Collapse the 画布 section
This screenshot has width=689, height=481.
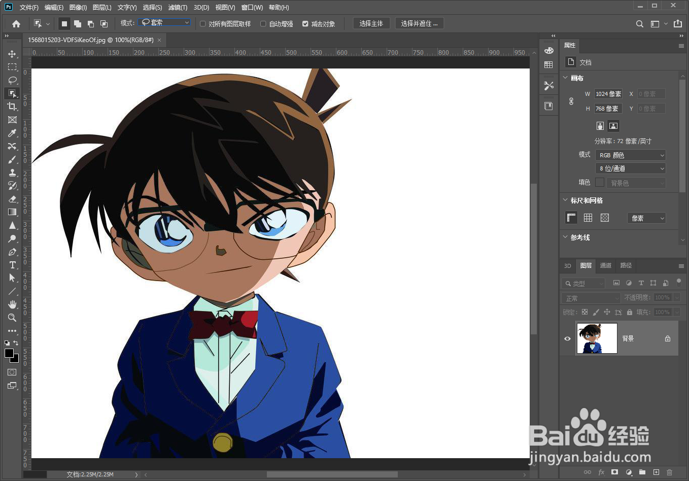pos(566,78)
